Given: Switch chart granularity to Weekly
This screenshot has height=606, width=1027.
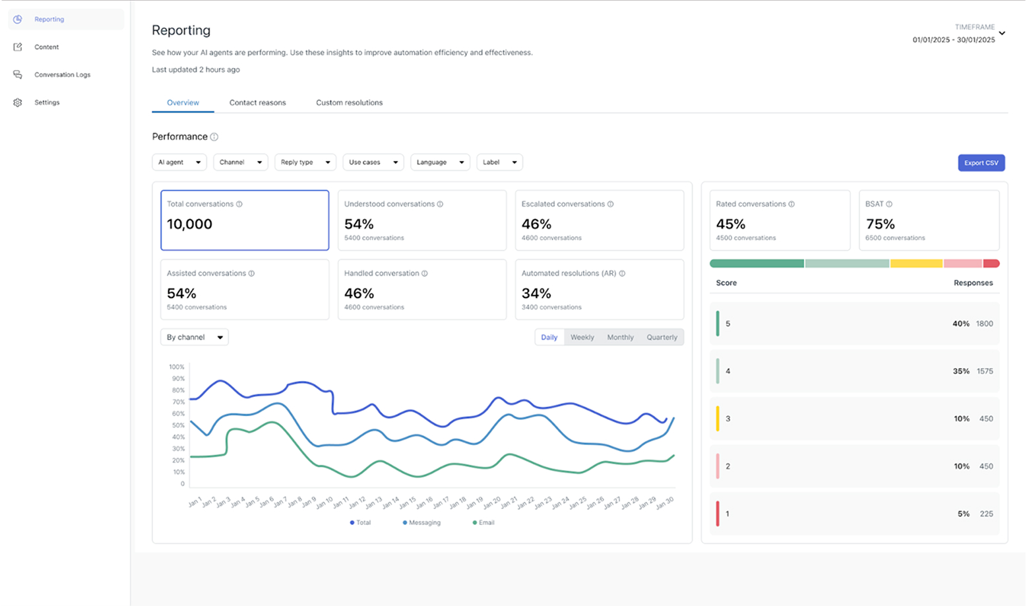Looking at the screenshot, I should (582, 338).
